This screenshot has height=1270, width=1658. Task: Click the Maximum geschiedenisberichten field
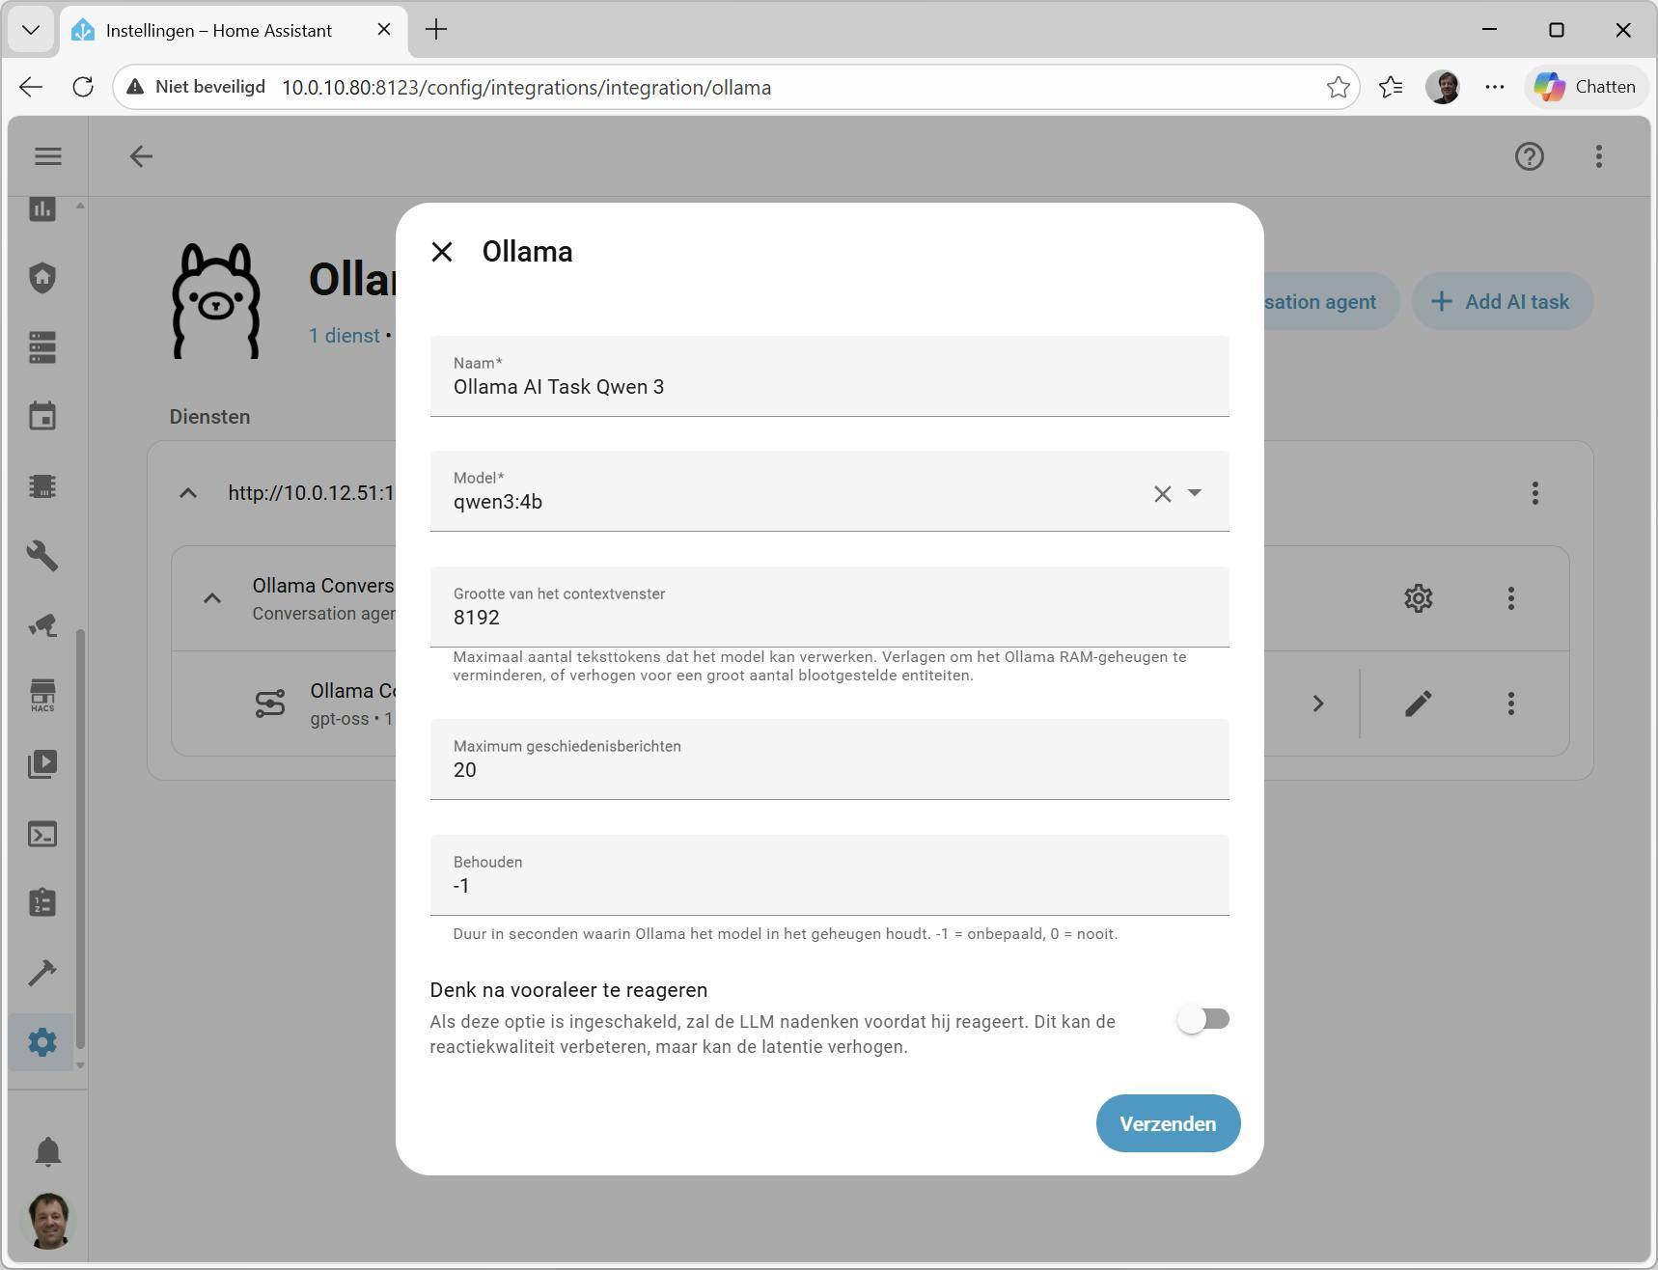pos(830,759)
